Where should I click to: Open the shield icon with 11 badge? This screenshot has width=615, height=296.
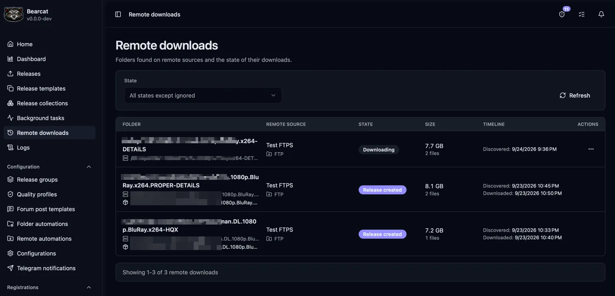click(x=562, y=14)
